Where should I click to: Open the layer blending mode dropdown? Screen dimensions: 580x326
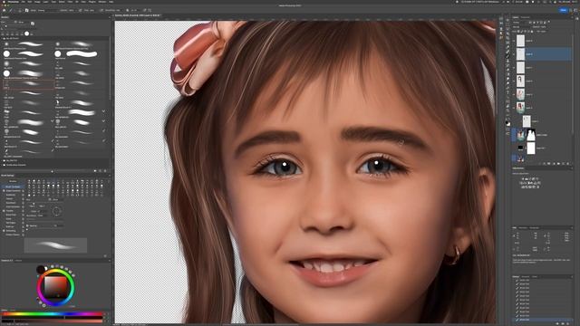pyautogui.click(x=521, y=27)
